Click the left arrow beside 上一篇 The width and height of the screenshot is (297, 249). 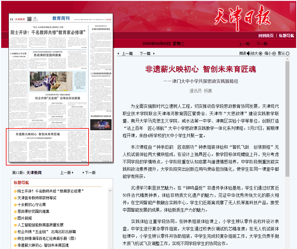[118, 54]
